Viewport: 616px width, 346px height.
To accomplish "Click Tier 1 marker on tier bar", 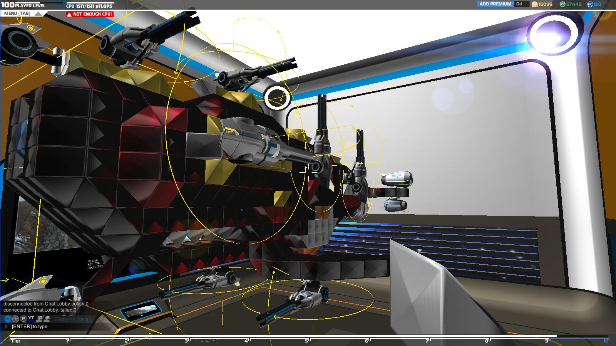I will tap(67, 341).
